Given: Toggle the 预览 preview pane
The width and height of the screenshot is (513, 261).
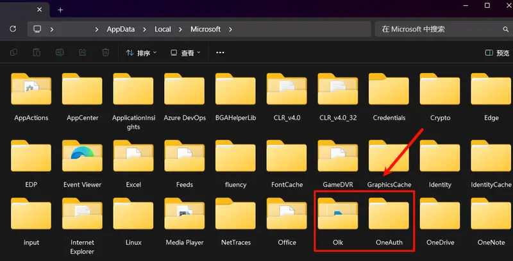Looking at the screenshot, I should (497, 53).
